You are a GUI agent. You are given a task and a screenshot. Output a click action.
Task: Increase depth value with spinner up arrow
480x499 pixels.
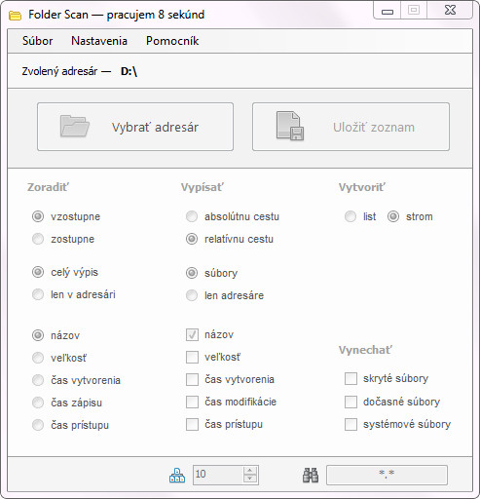[249, 471]
